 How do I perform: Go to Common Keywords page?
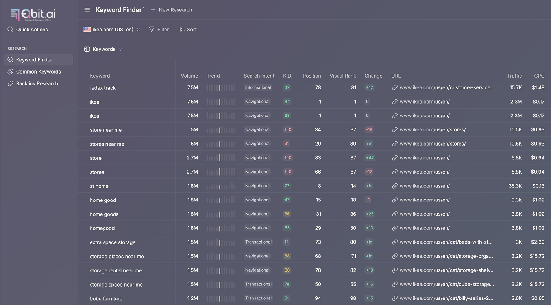(38, 72)
